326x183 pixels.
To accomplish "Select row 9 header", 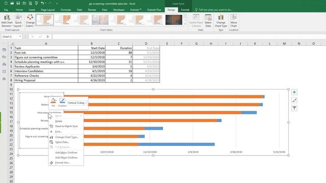I will [11, 85].
